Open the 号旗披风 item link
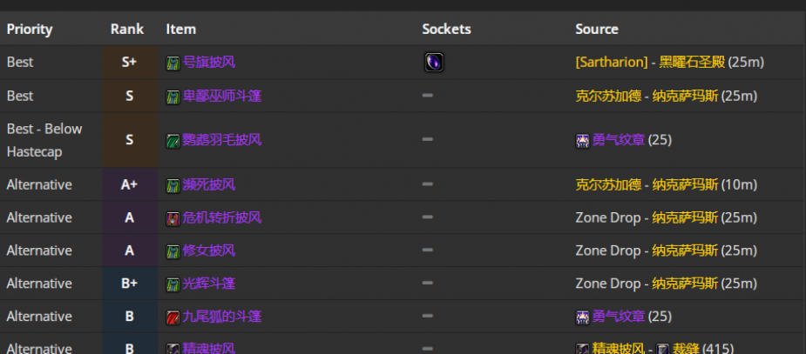The image size is (806, 354). (209, 62)
